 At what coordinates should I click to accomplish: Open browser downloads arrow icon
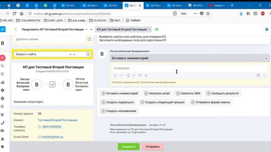tap(241, 14)
